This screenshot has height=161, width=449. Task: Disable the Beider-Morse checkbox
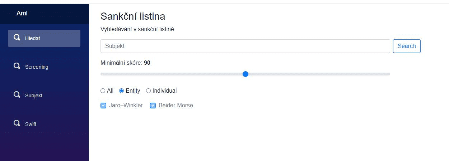click(x=153, y=106)
